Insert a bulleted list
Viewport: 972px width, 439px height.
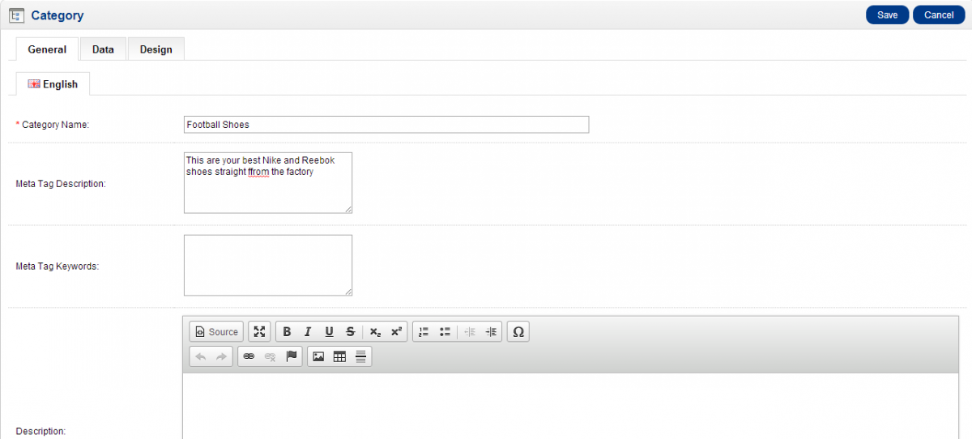[x=445, y=331]
